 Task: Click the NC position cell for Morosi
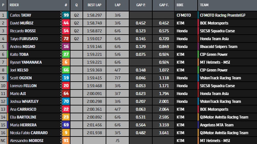[x=3, y=141]
